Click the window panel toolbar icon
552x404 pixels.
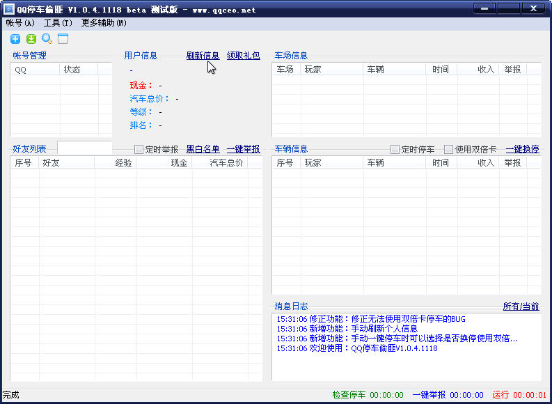(63, 39)
